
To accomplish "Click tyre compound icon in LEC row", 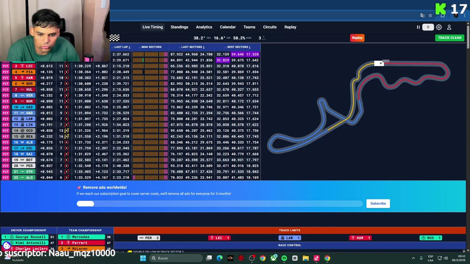I will click(66, 66).
